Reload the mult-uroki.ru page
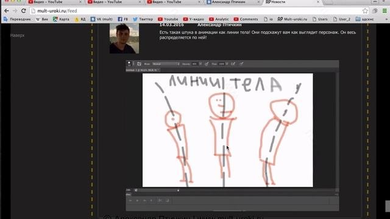 (24, 11)
